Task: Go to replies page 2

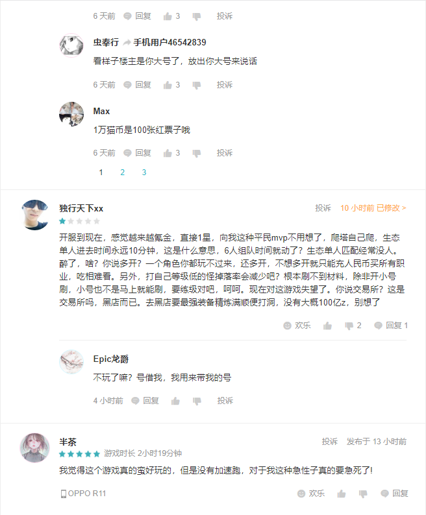Action: tap(122, 172)
